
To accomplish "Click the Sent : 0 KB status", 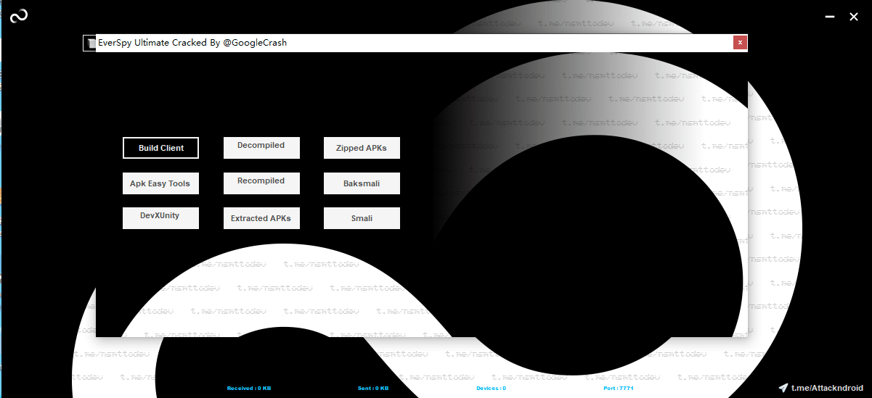I will (373, 389).
